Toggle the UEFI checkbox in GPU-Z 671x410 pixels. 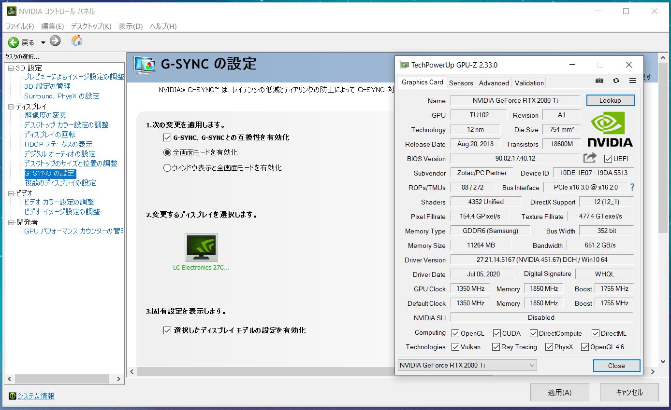coord(608,159)
